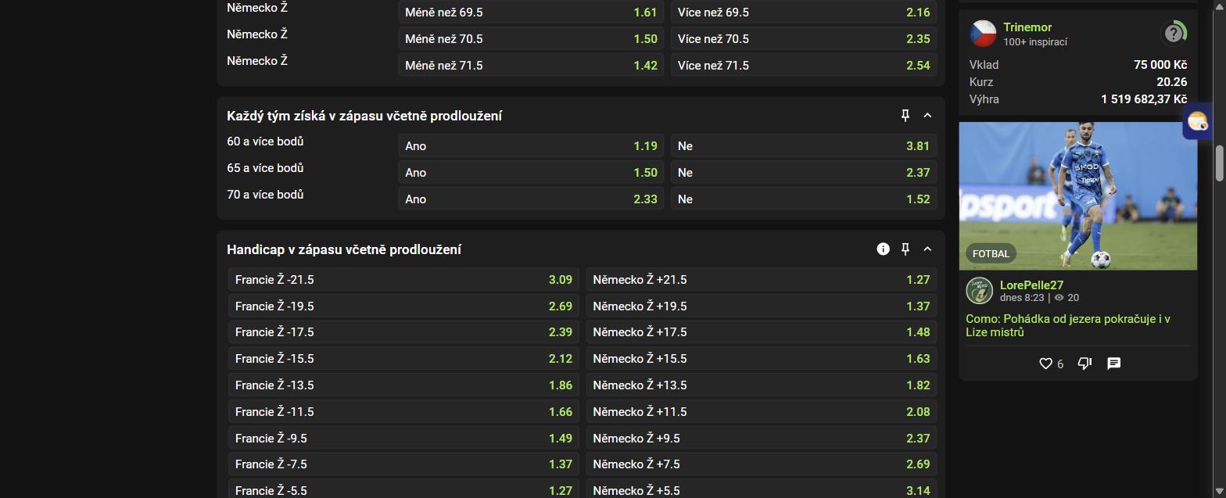This screenshot has height=498, width=1226.
Task: Select Více než 70.5 odds 2.35
Action: click(804, 39)
